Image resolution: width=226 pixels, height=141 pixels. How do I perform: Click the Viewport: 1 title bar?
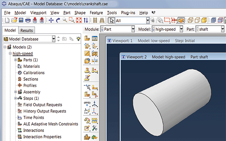tap(166, 41)
